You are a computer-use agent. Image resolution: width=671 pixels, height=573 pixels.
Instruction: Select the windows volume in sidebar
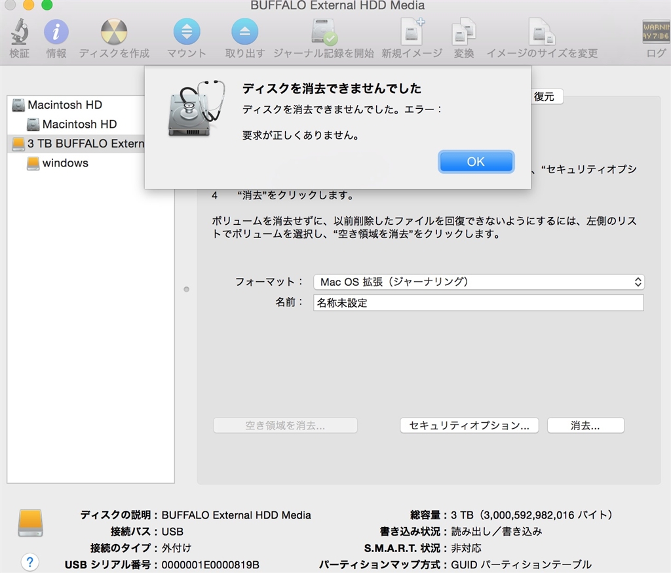65,163
